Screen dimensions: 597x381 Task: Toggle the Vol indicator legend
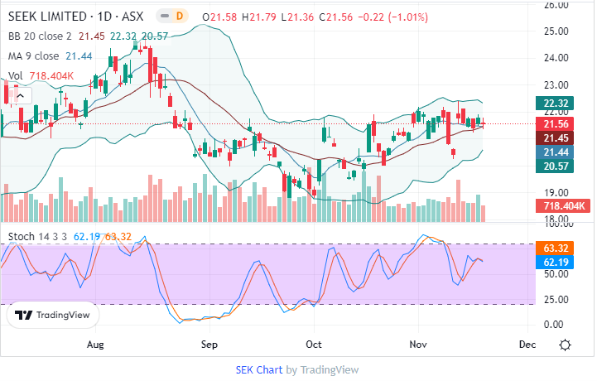15,76
